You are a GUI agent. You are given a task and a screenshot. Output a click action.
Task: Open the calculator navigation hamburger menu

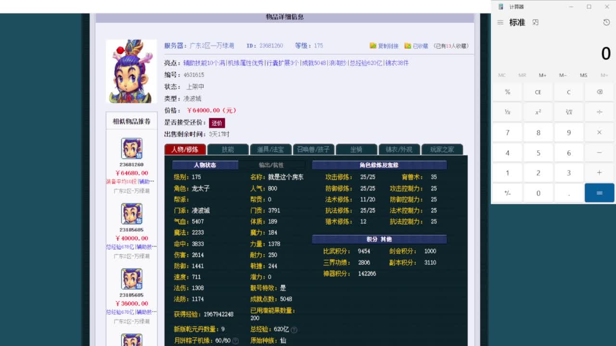[500, 22]
